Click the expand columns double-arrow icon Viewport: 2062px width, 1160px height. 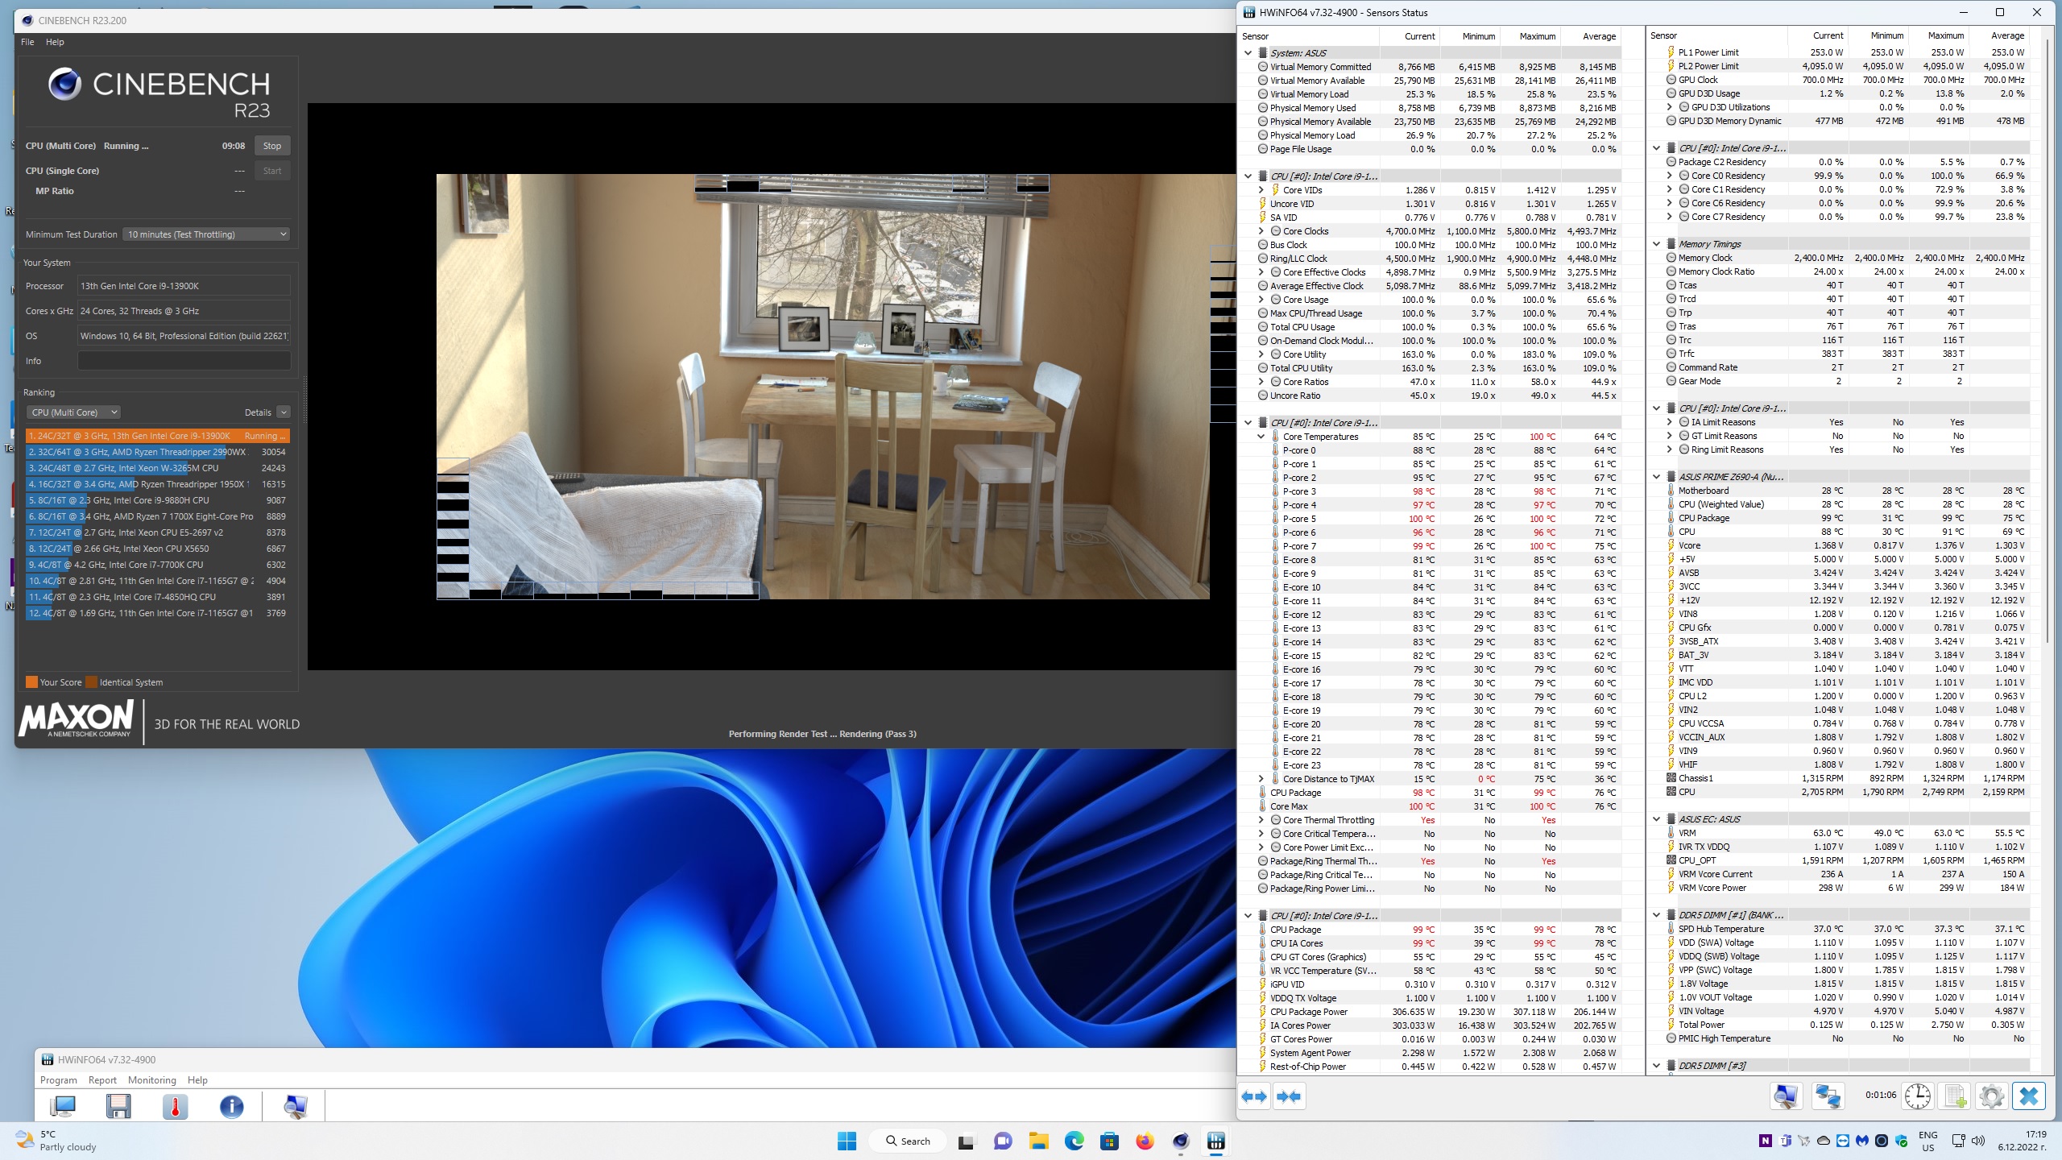click(x=1254, y=1096)
